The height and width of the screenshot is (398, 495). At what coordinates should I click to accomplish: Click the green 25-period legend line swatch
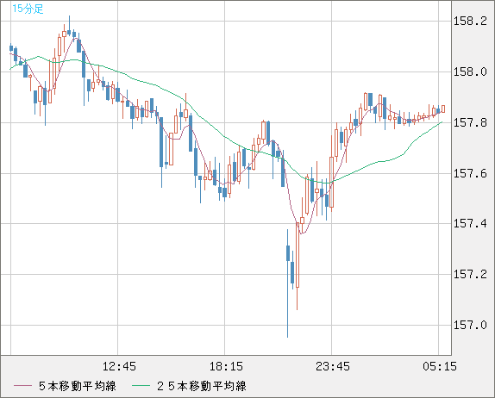click(x=141, y=386)
